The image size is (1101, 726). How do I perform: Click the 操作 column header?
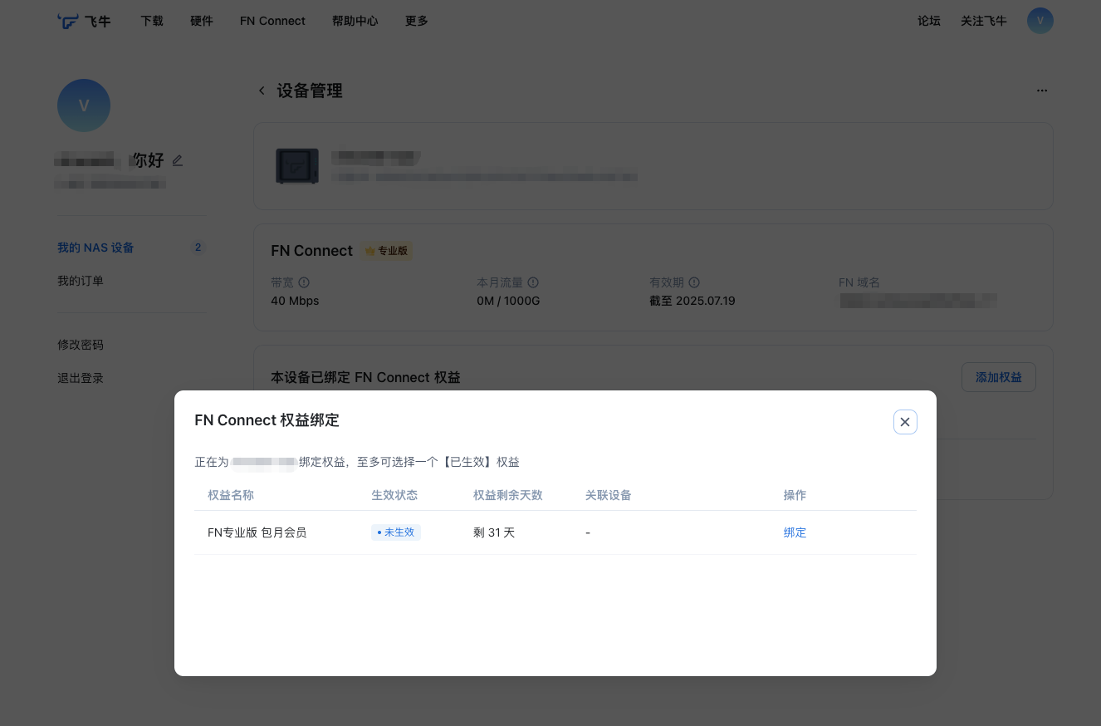tap(795, 495)
